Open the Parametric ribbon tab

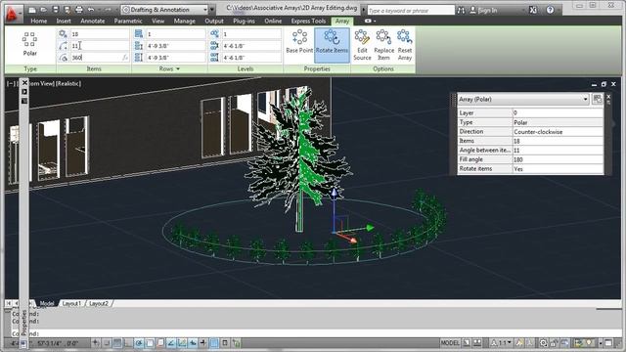tap(128, 21)
